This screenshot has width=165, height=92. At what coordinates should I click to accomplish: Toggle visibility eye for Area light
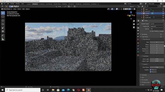click(x=163, y=9)
